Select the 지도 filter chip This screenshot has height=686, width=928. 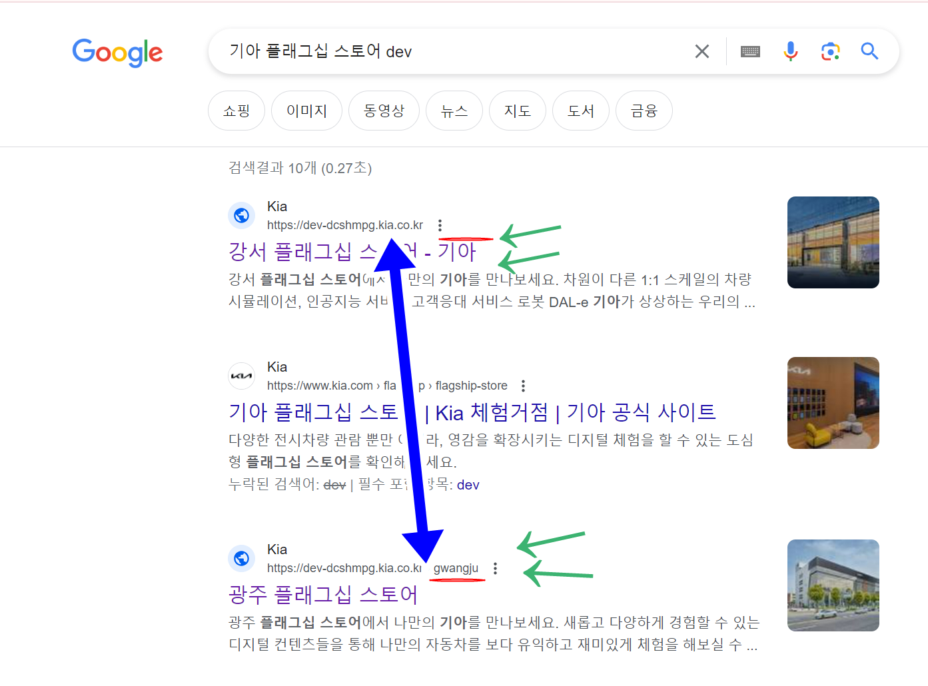(518, 111)
